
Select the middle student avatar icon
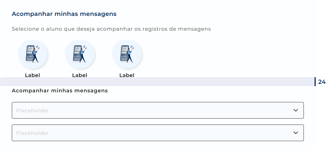(x=80, y=54)
